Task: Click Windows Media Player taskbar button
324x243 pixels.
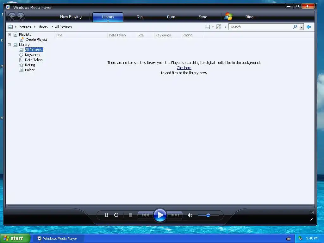Action: pos(59,239)
